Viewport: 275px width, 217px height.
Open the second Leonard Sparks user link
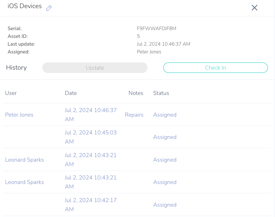[x=24, y=182]
